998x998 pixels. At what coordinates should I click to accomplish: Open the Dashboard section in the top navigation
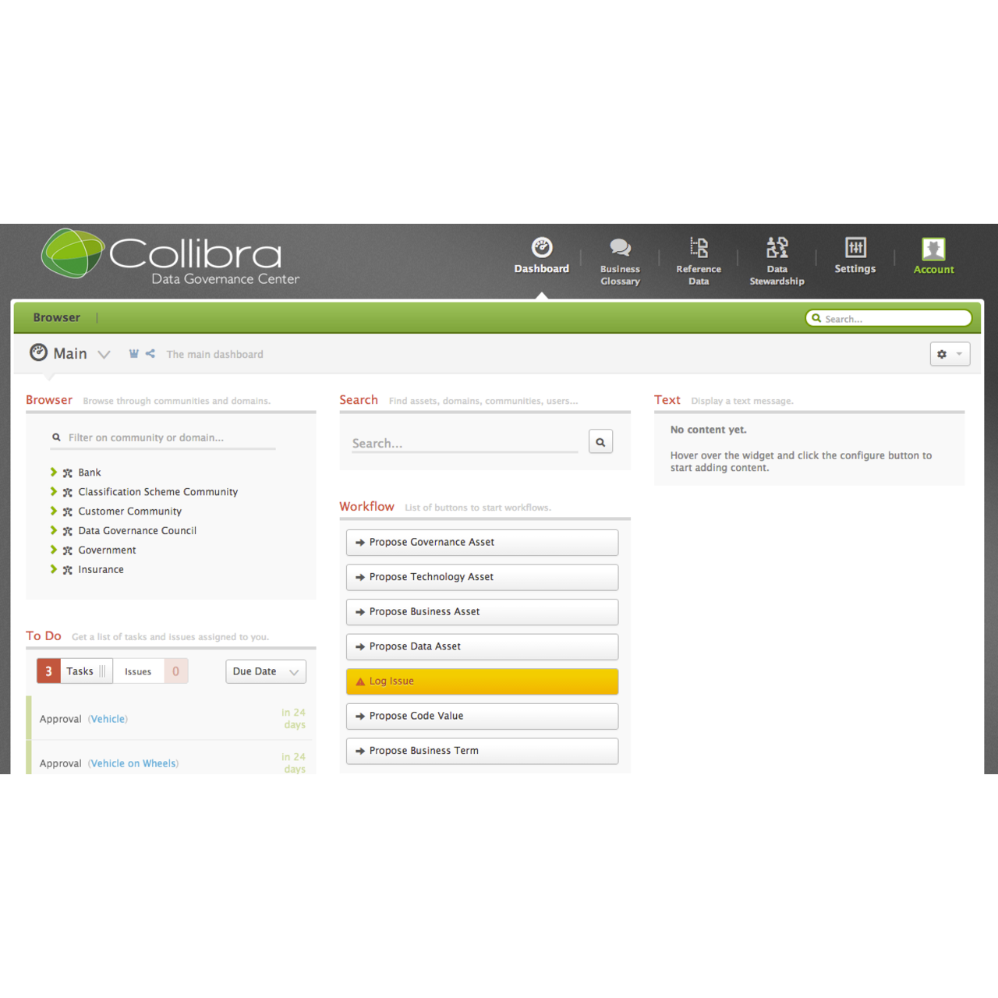tap(542, 257)
